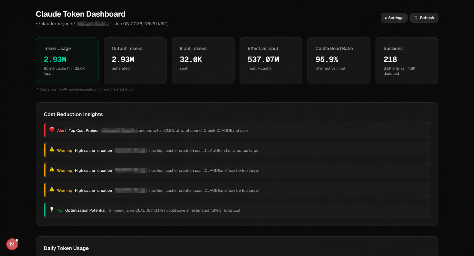
Task: Click the '~/claude/projects/' path text
Action: (x=56, y=24)
